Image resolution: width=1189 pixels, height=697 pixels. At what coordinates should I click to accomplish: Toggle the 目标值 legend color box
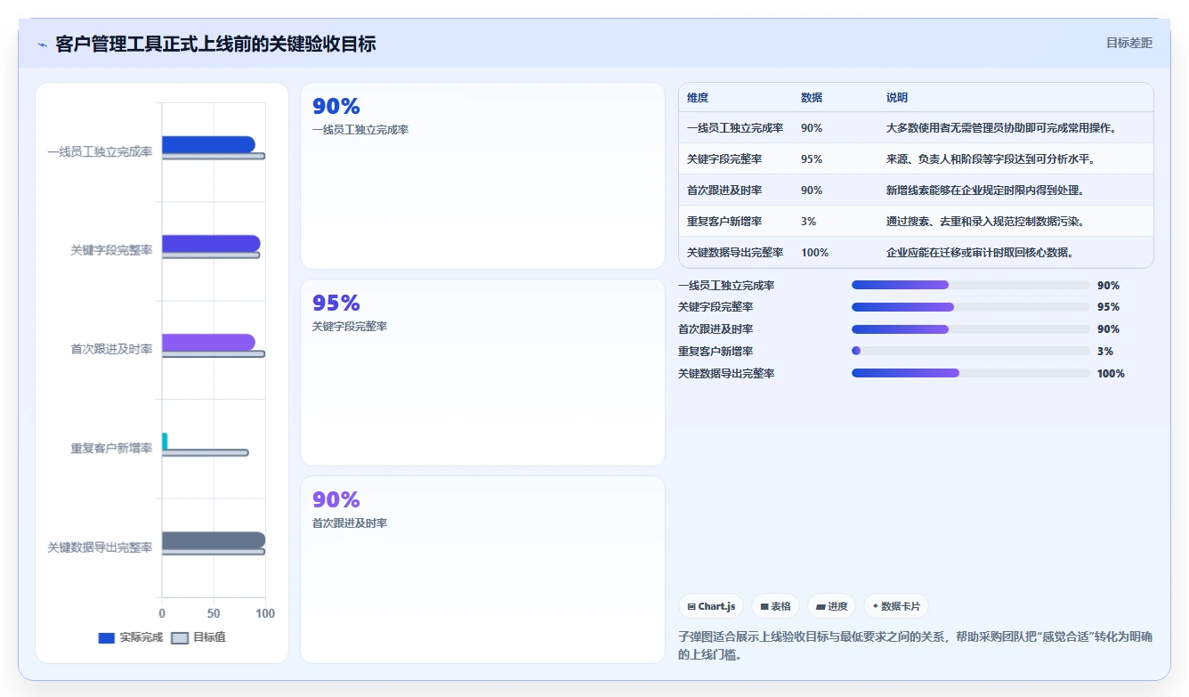tap(180, 637)
